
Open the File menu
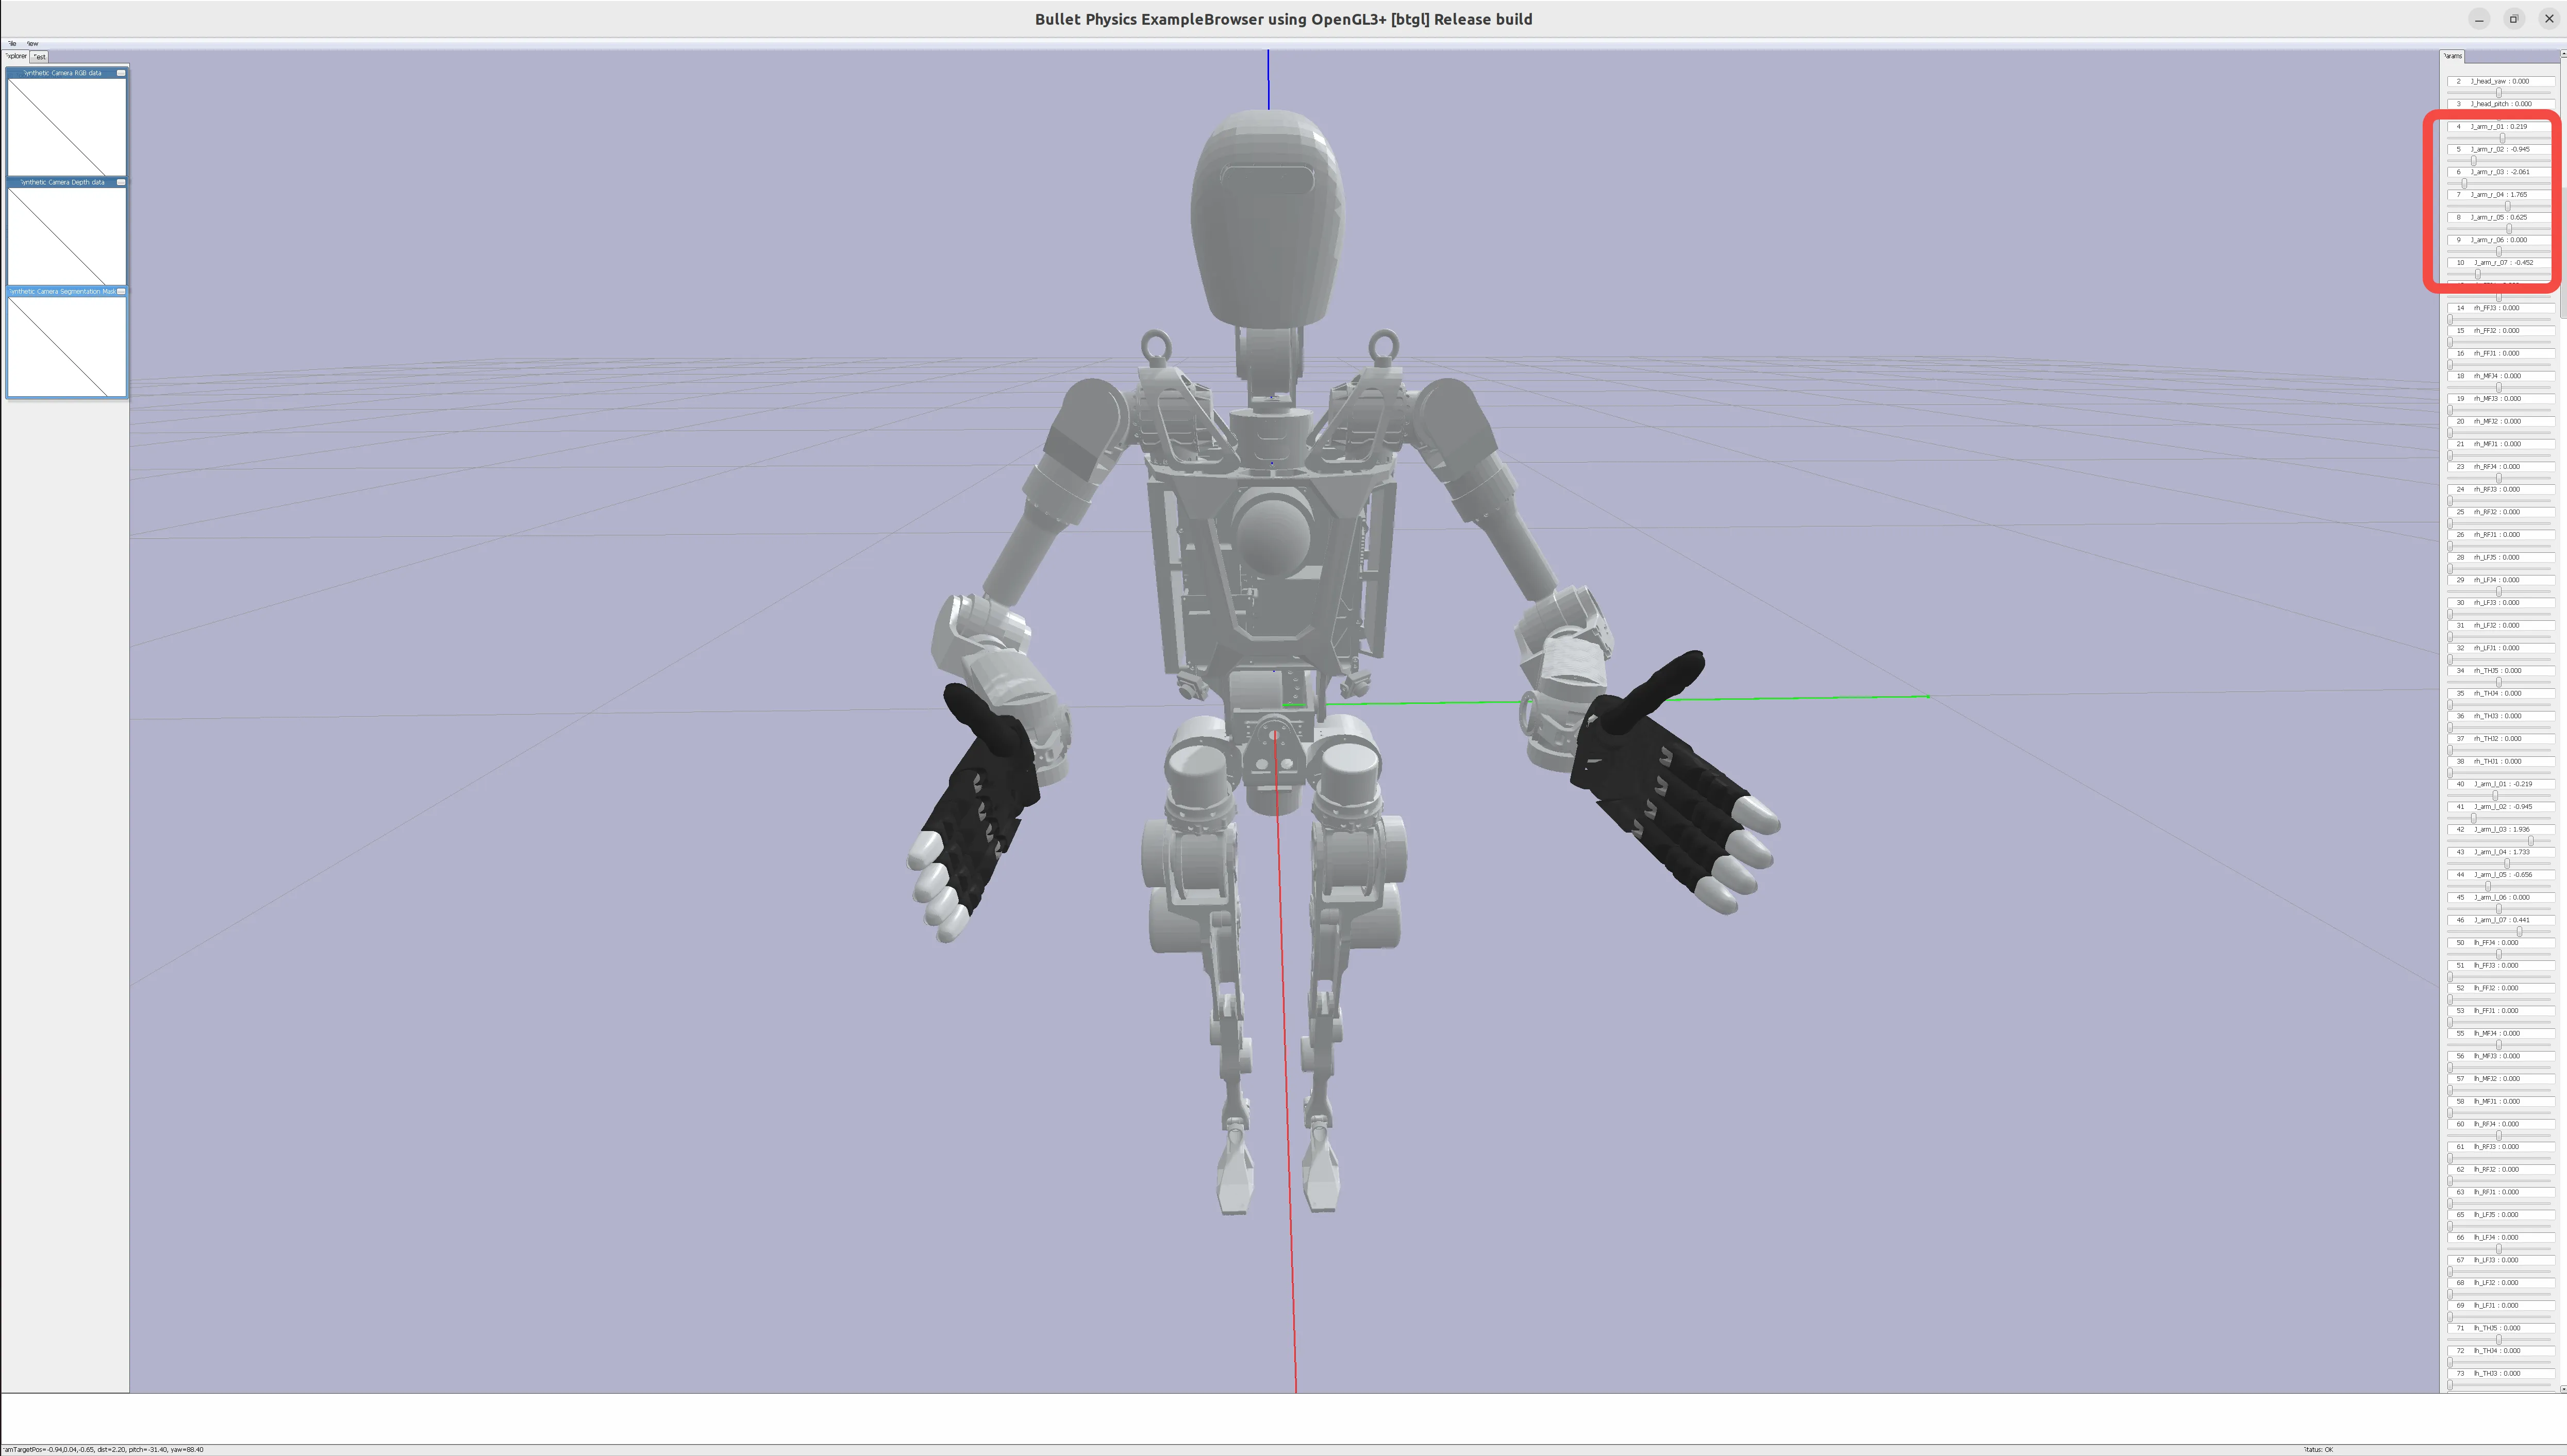pyautogui.click(x=11, y=43)
